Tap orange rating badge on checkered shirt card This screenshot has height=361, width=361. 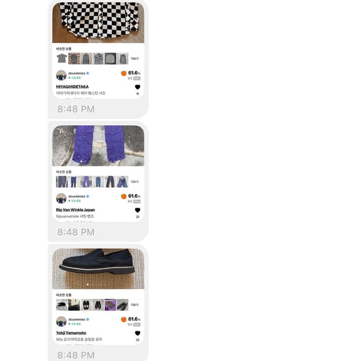(x=123, y=73)
